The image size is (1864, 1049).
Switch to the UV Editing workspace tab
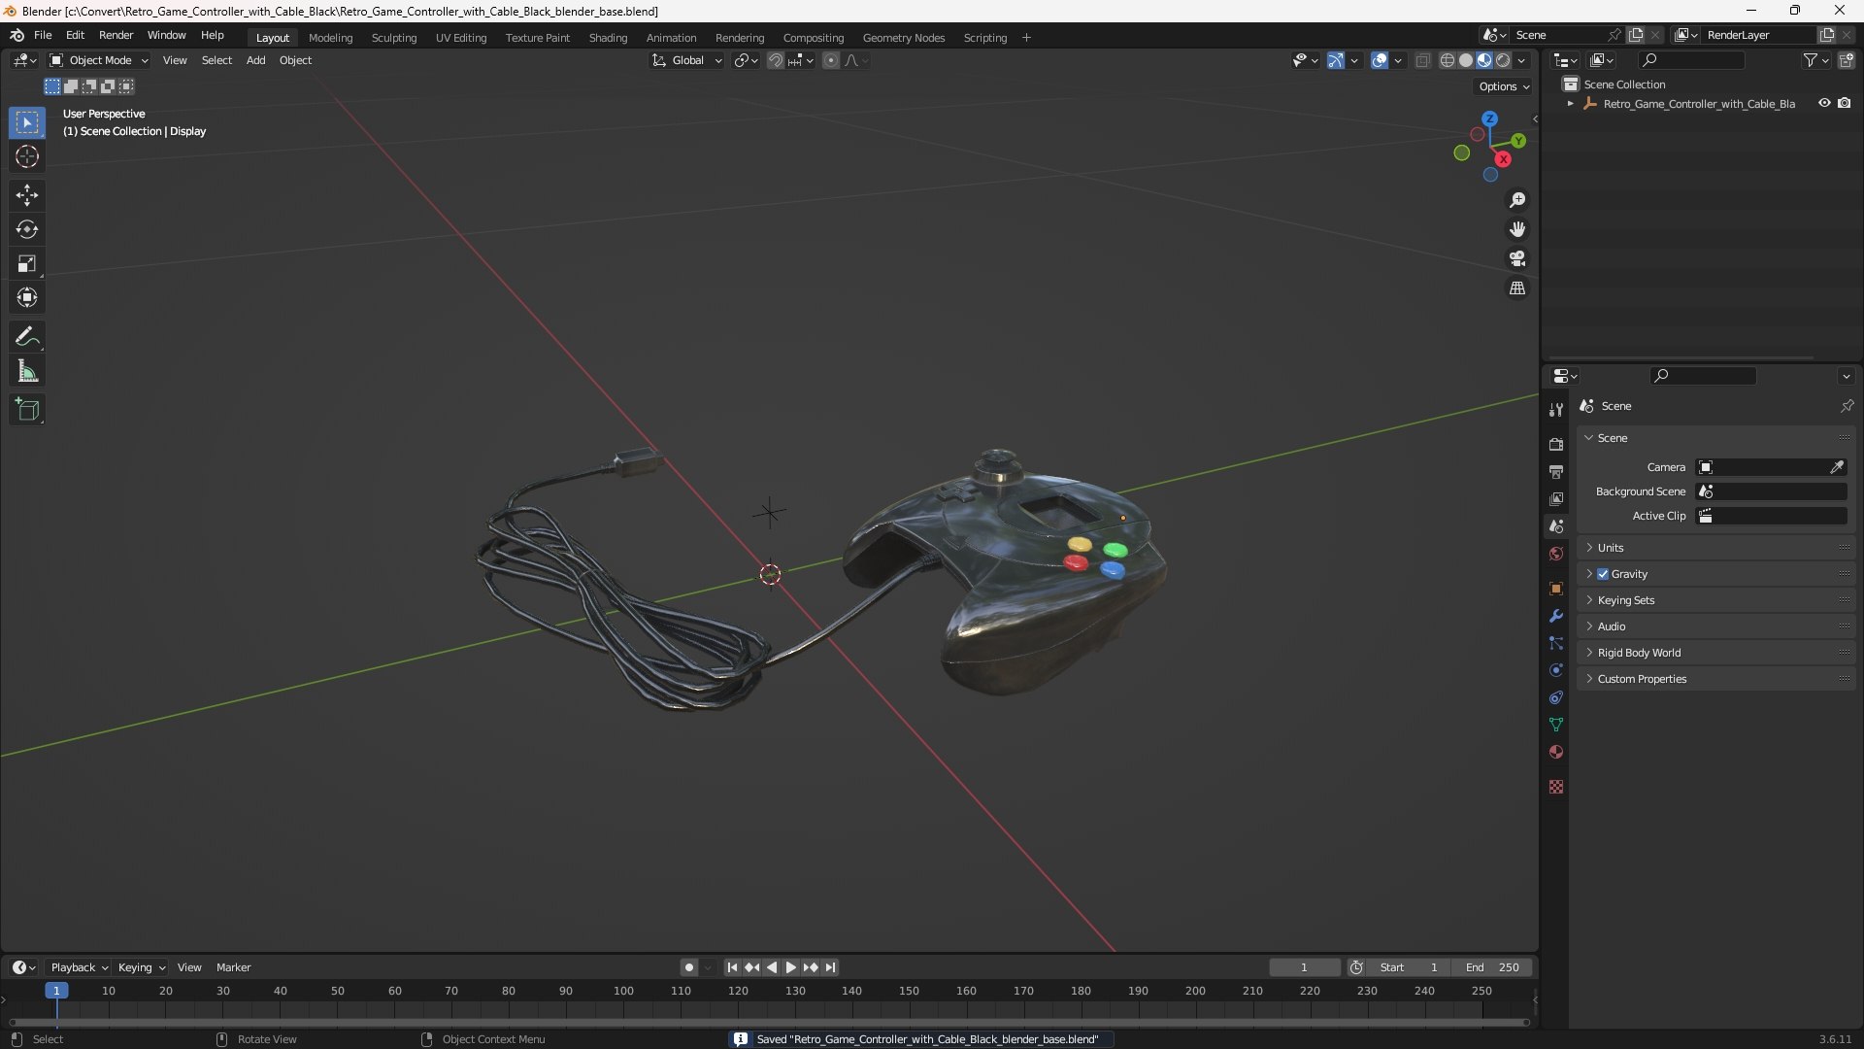coord(461,38)
